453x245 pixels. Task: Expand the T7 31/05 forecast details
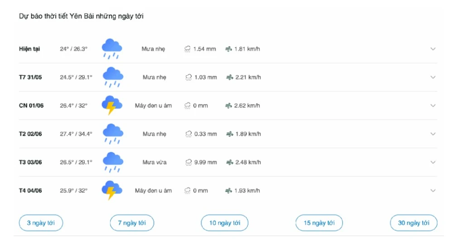(433, 77)
